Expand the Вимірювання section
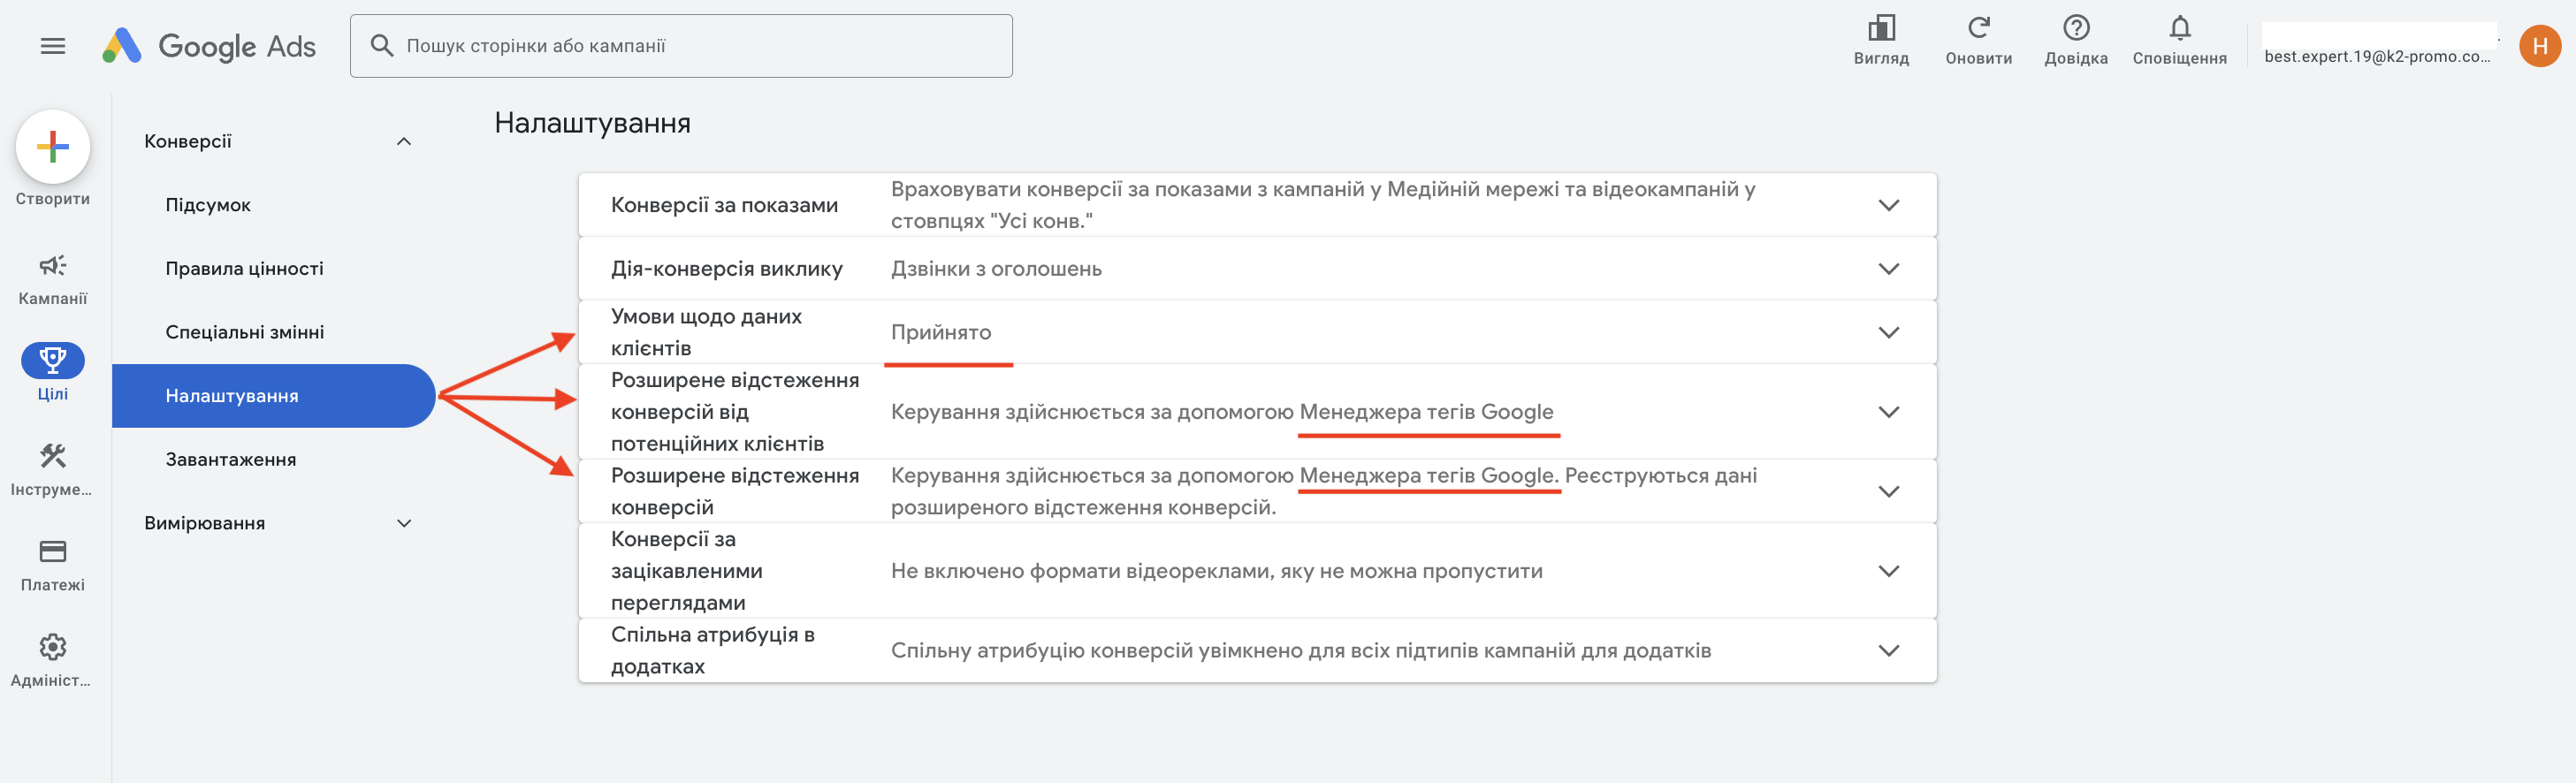The height and width of the screenshot is (783, 2576). click(404, 523)
